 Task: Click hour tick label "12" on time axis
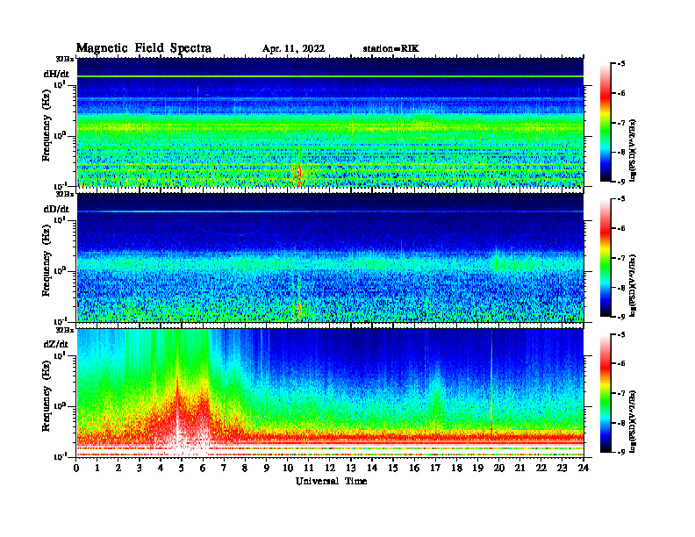click(330, 468)
